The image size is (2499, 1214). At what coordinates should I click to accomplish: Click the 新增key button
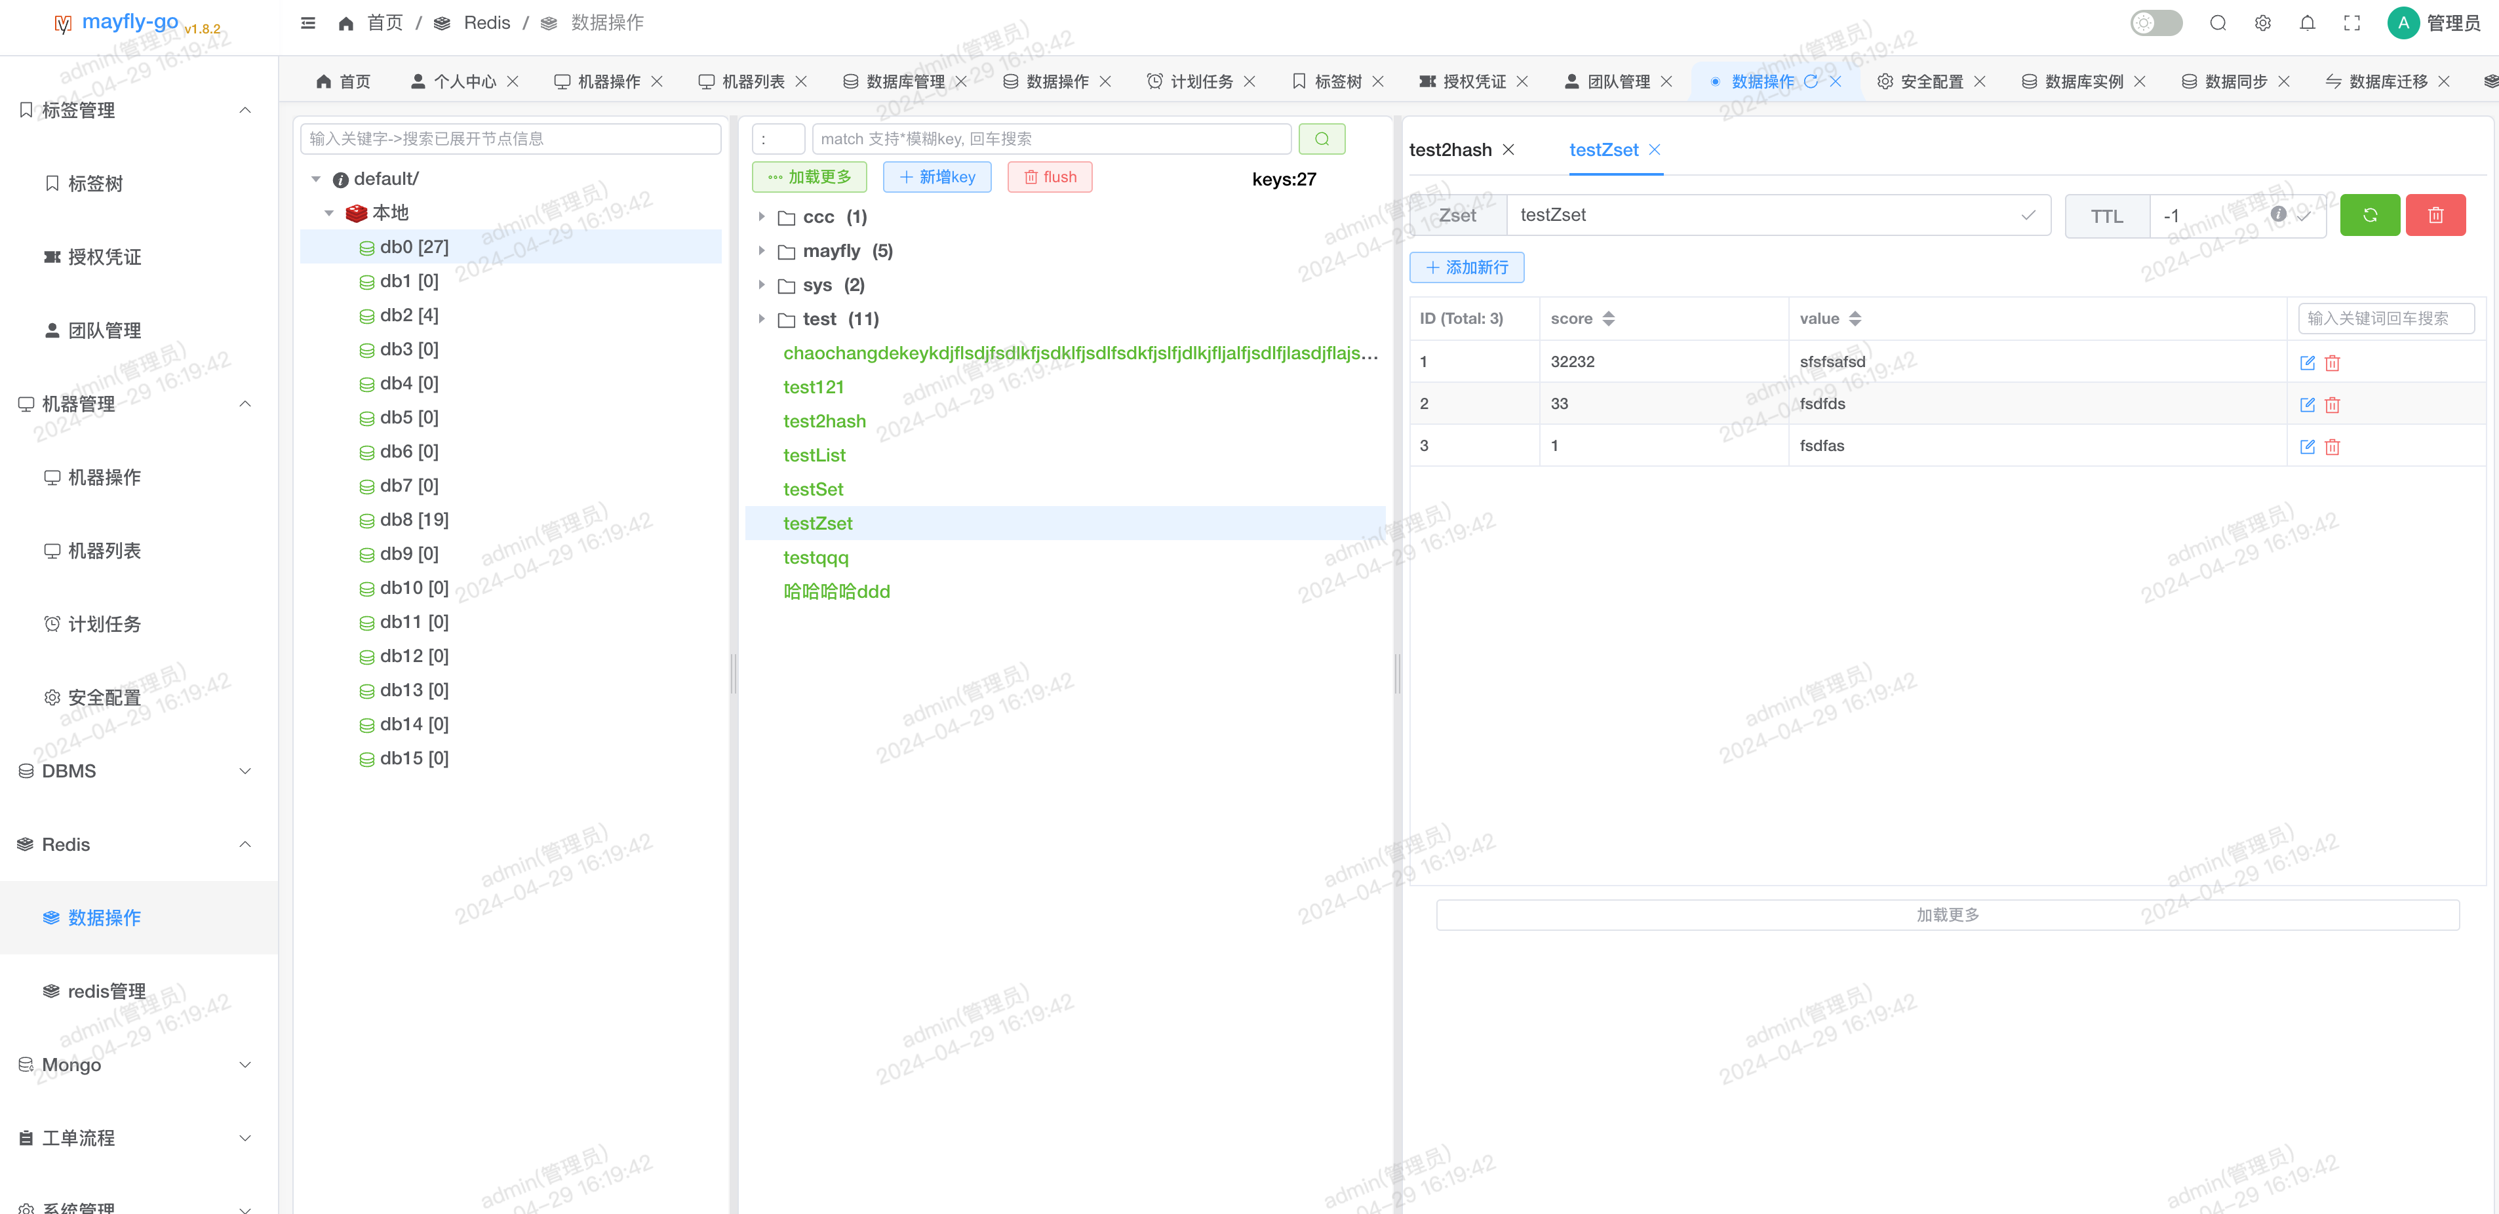tap(937, 176)
